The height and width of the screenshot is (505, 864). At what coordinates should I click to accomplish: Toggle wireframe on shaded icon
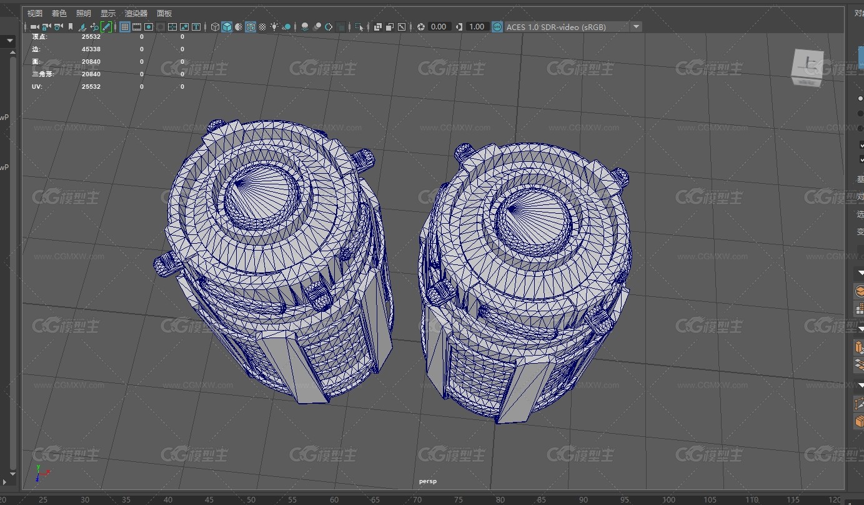click(251, 27)
